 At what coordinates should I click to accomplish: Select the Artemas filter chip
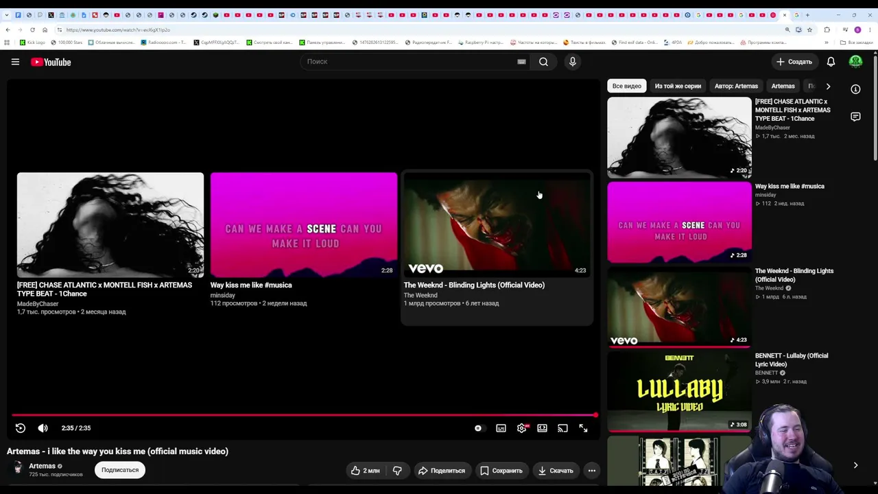point(783,86)
